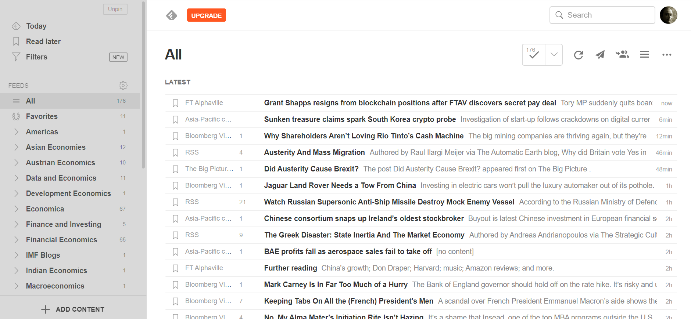The image size is (691, 319).
Task: Click the Filters funnel icon
Action: pyautogui.click(x=16, y=57)
